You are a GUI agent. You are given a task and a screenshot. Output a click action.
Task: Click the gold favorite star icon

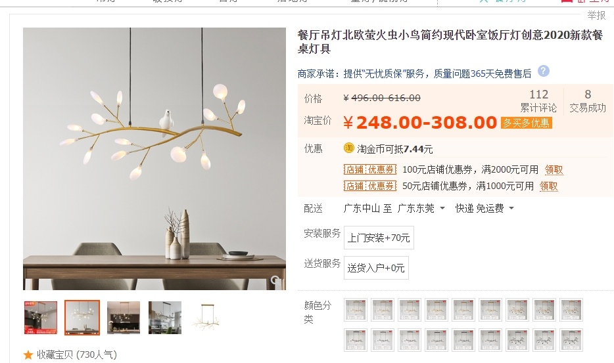point(28,354)
